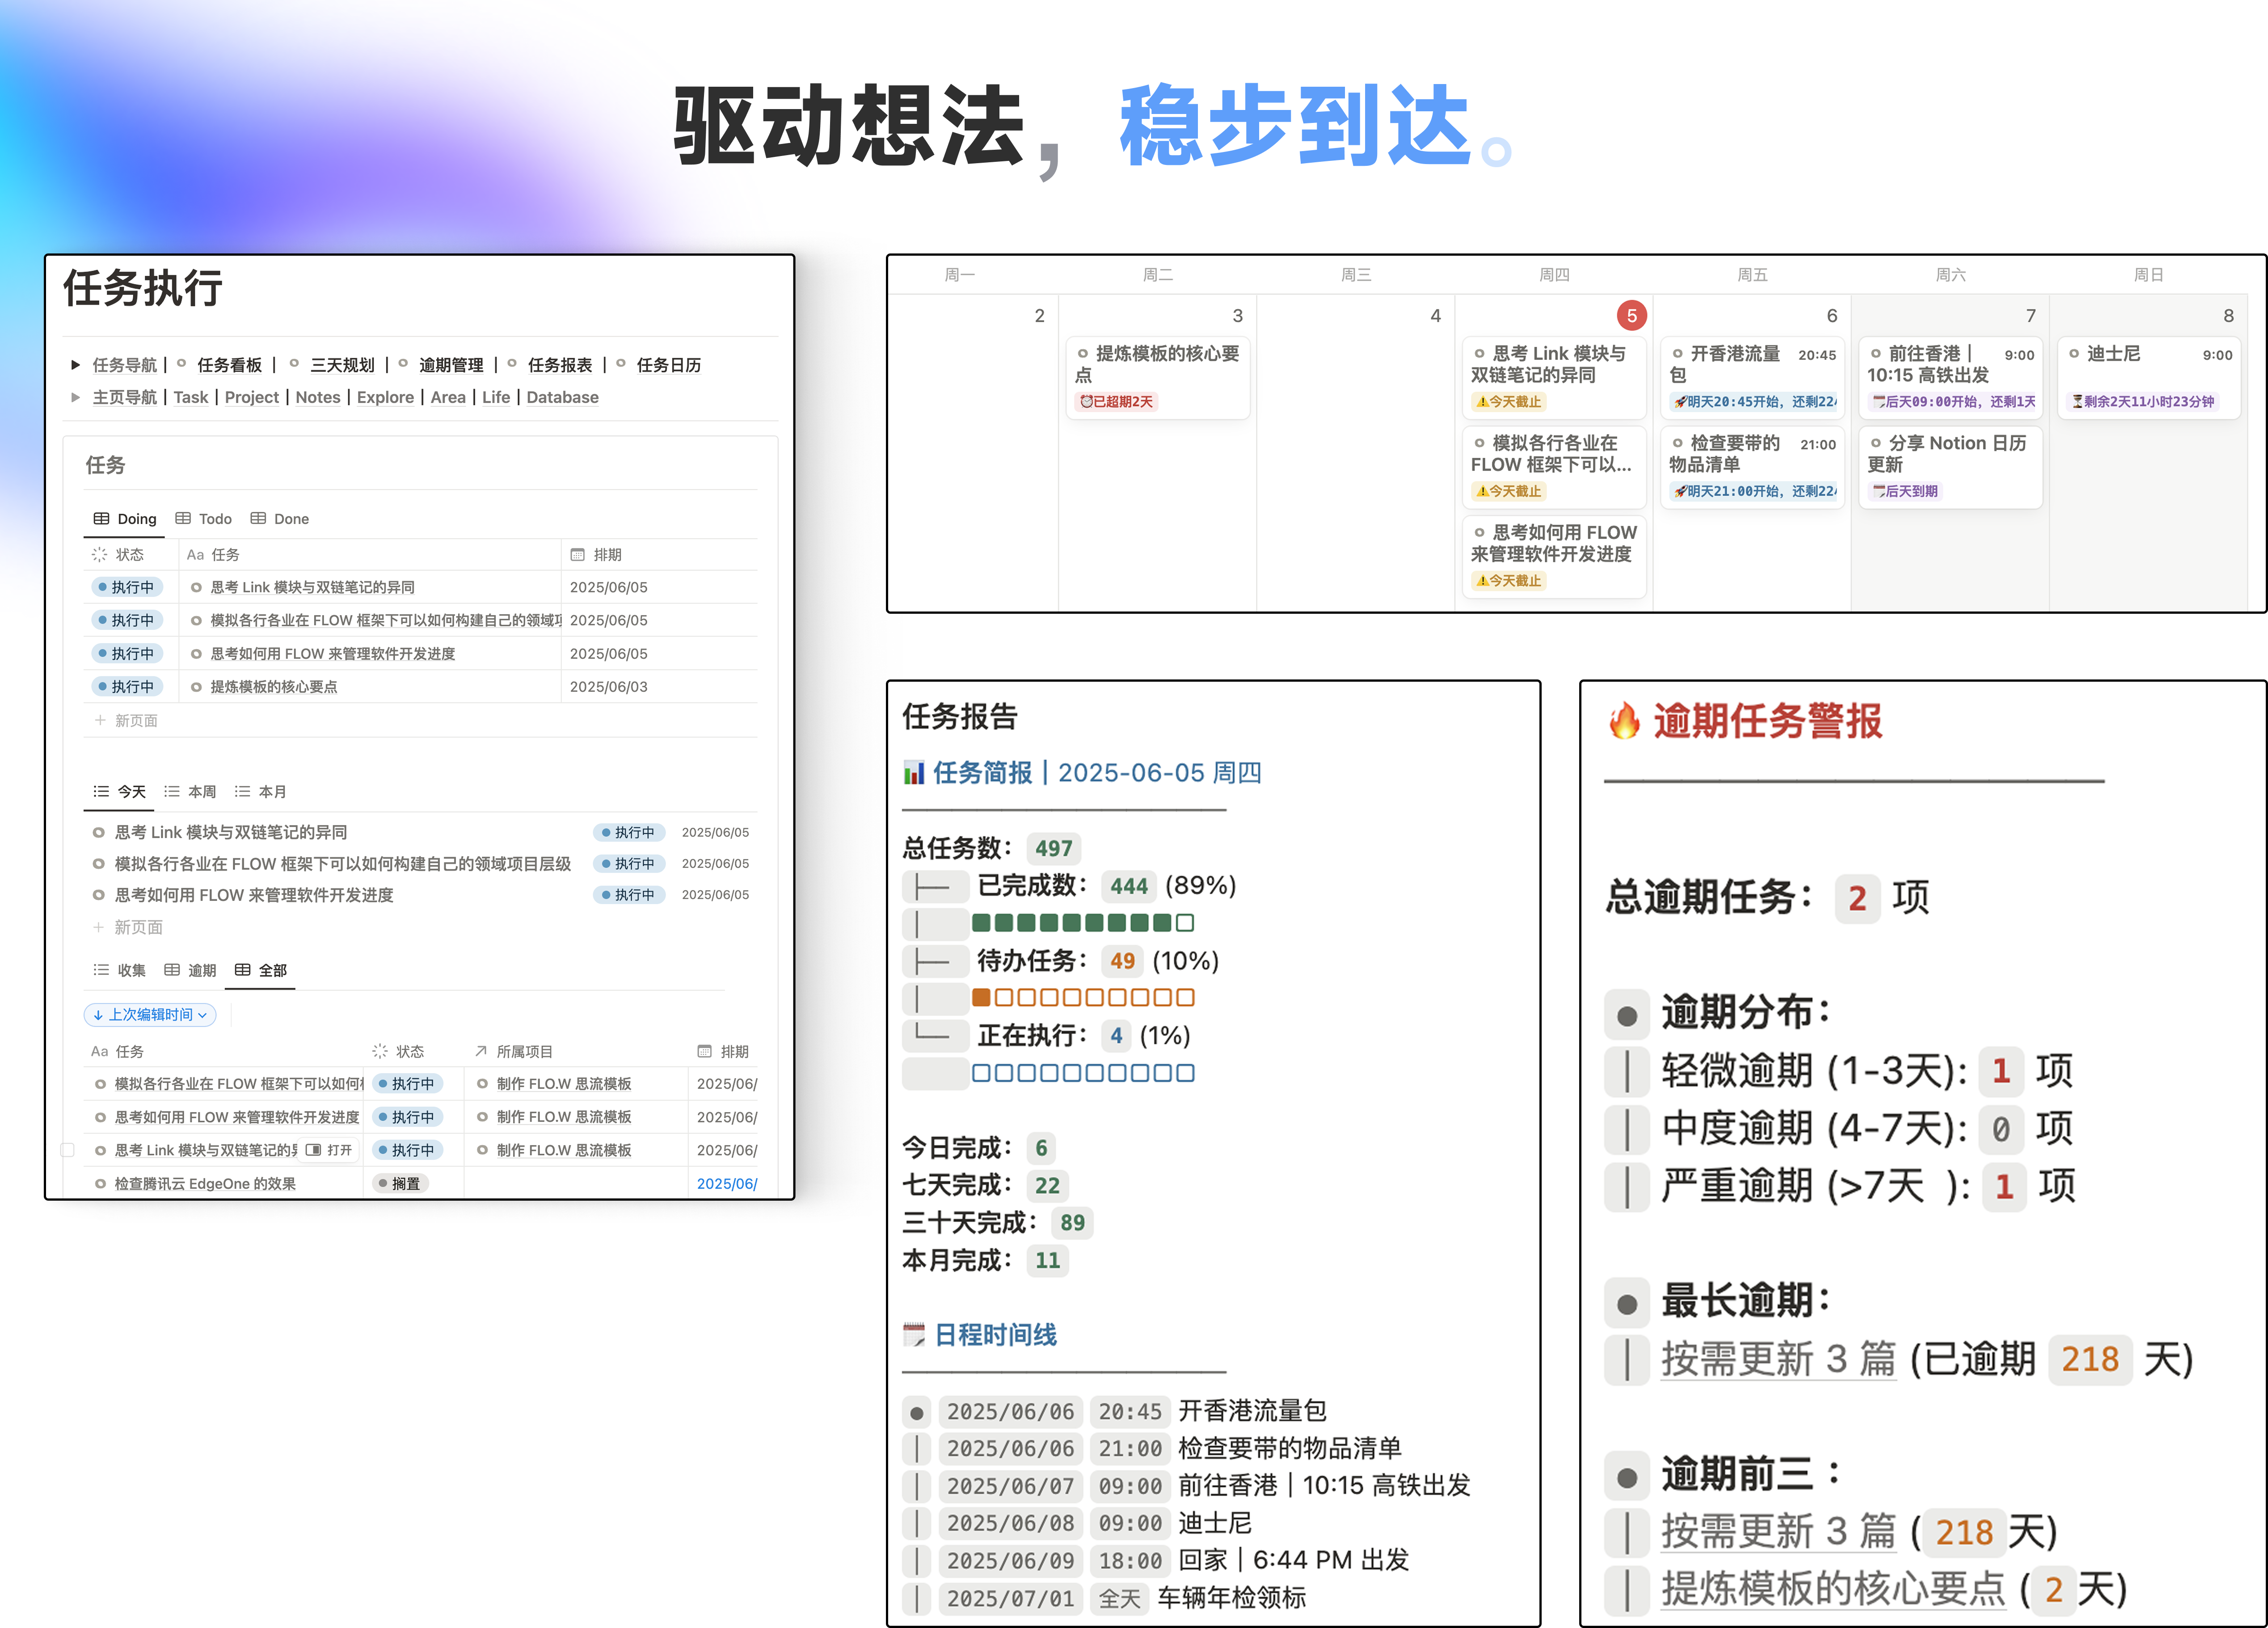Expand the 主页导航 toggle triangle
The image size is (2268, 1628).
75,397
